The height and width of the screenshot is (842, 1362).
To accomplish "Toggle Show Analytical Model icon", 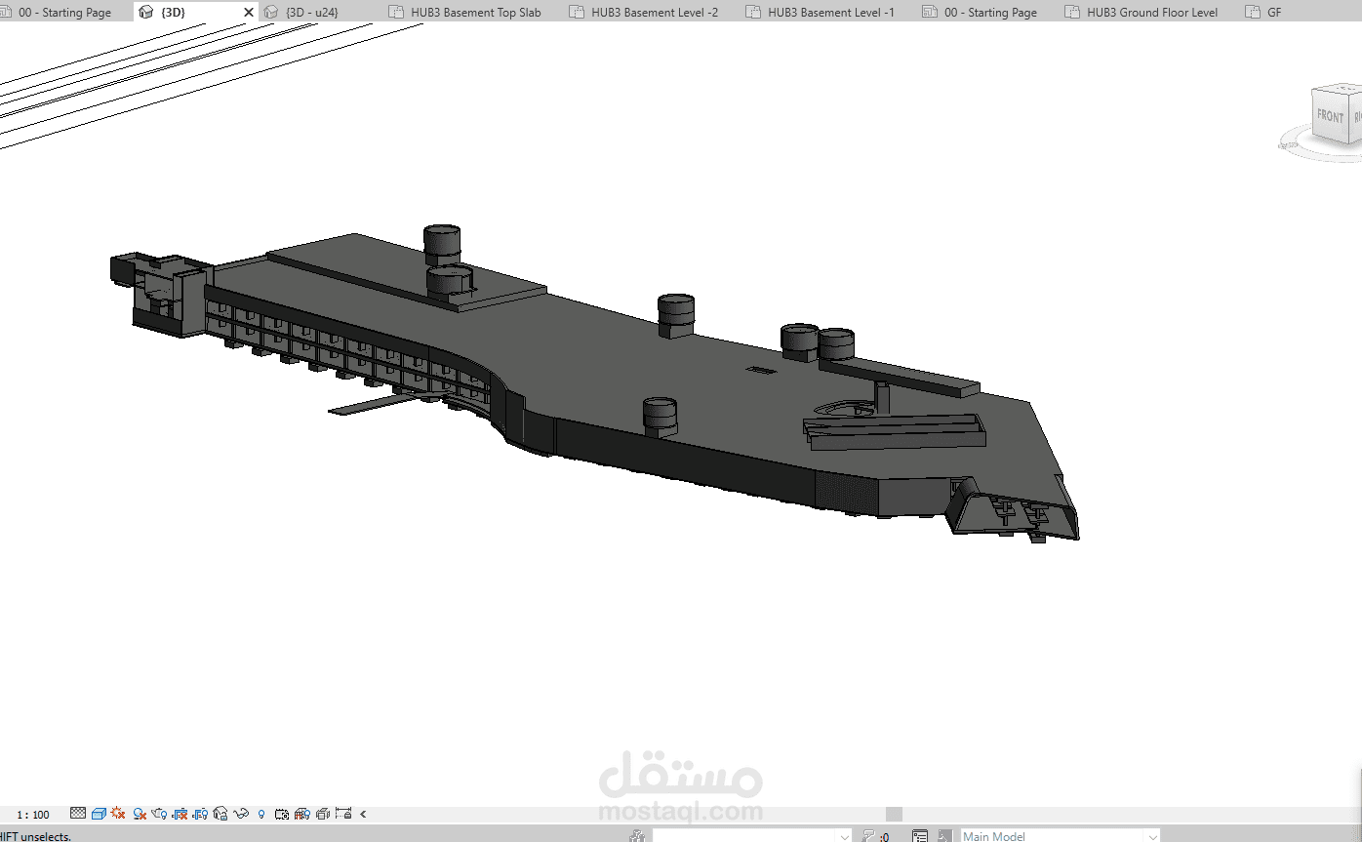I will click(x=302, y=814).
